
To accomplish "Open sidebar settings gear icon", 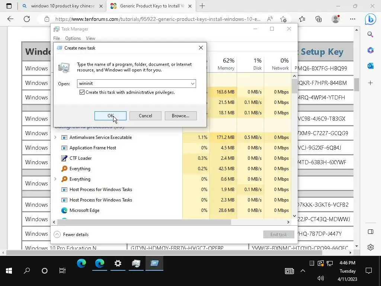I will 370,247.
